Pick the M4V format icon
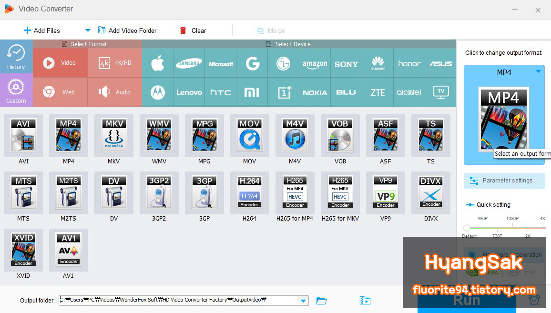Screen dimensions: 551x313 pyautogui.click(x=295, y=136)
